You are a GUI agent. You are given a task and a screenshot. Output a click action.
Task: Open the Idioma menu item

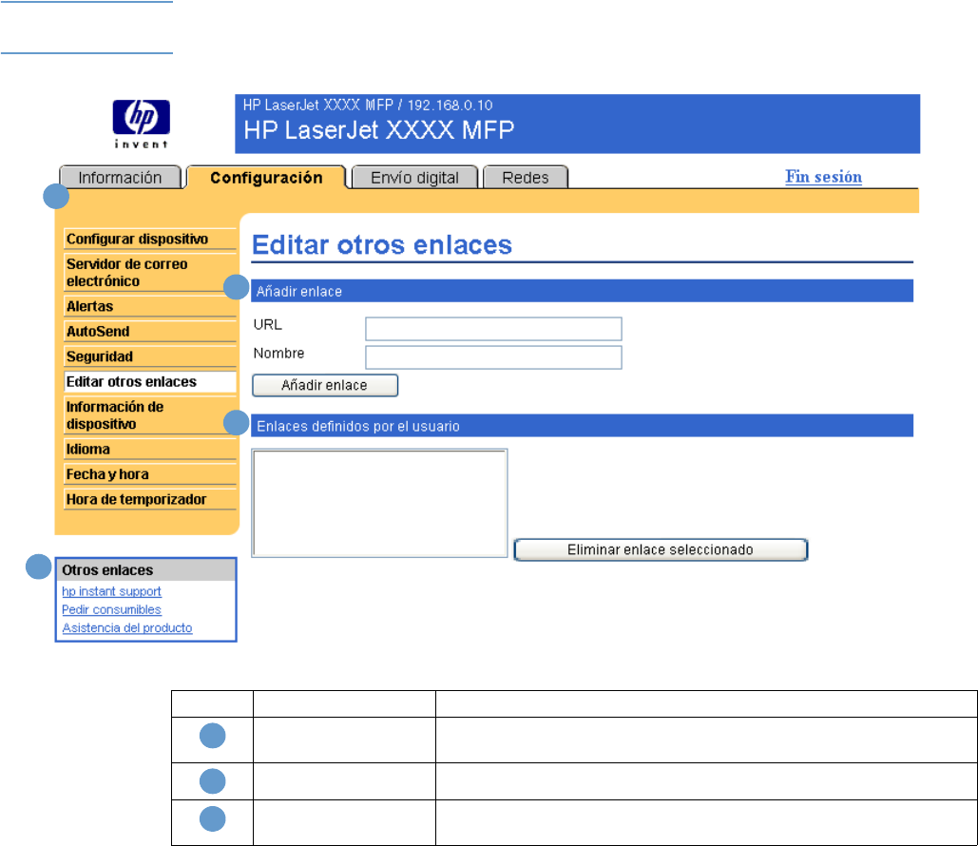click(150, 450)
